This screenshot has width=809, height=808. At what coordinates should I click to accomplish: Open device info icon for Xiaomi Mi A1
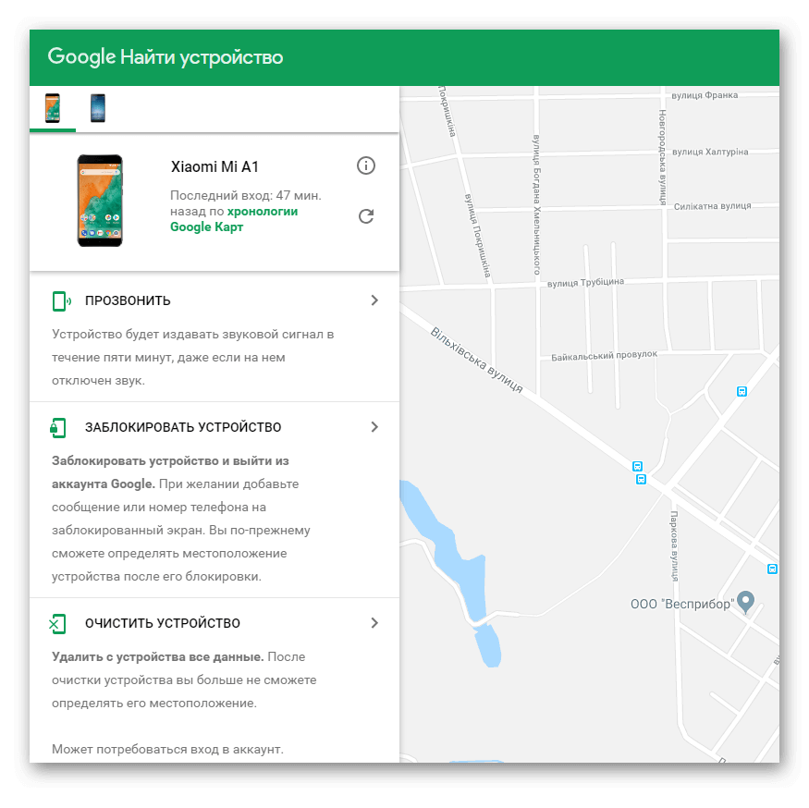pos(366,165)
